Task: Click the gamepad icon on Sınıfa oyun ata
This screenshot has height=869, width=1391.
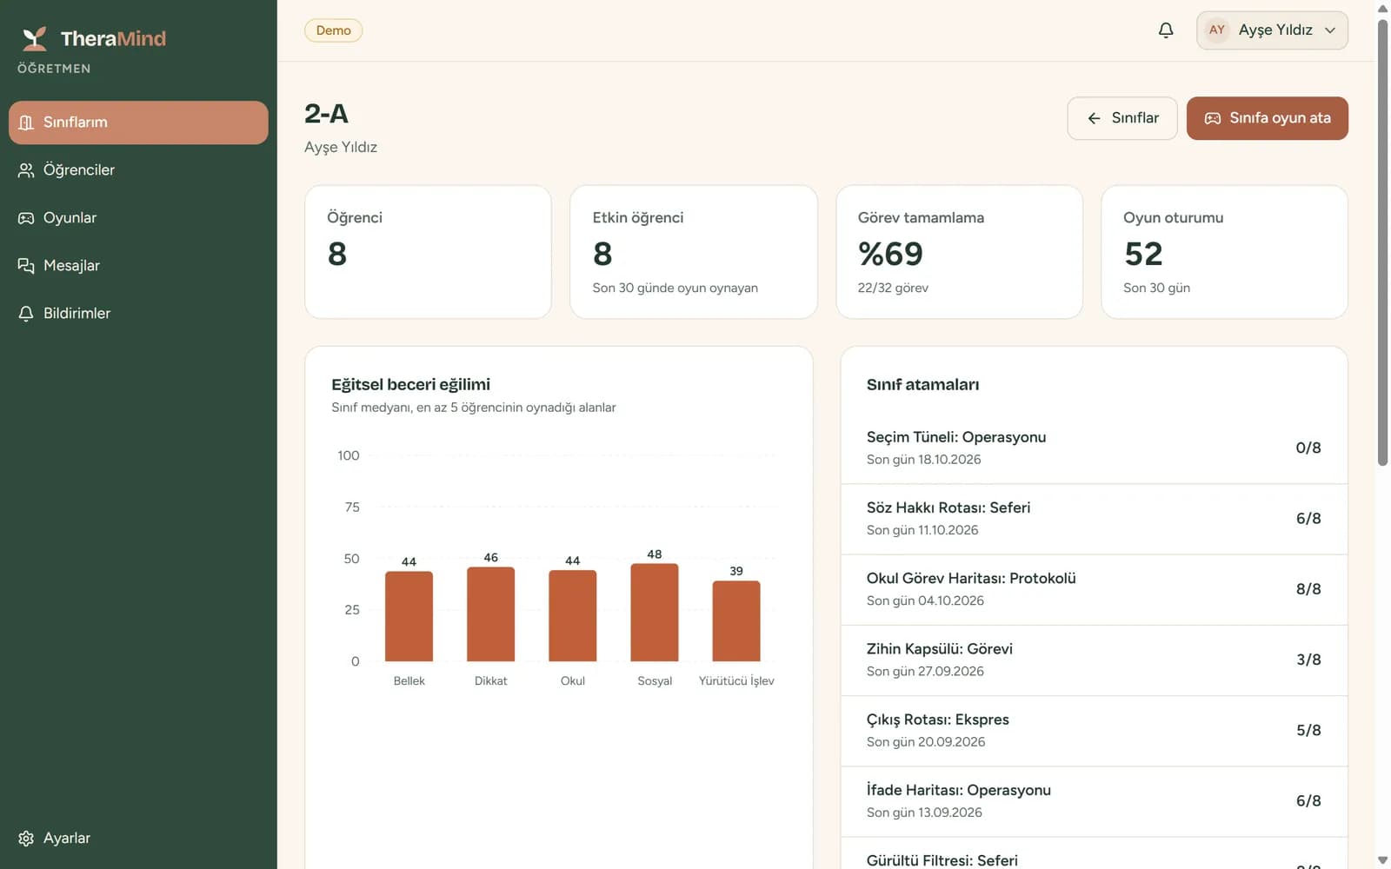Action: pyautogui.click(x=1213, y=118)
